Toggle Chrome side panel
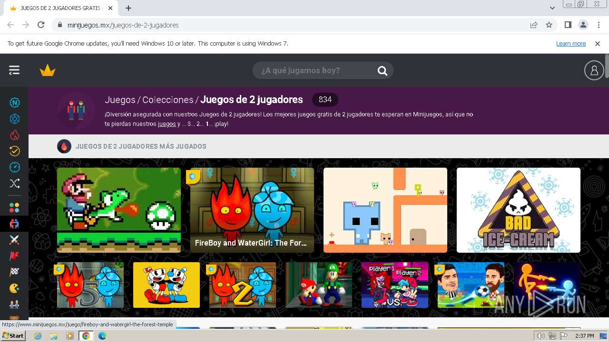609x342 pixels. point(568,25)
